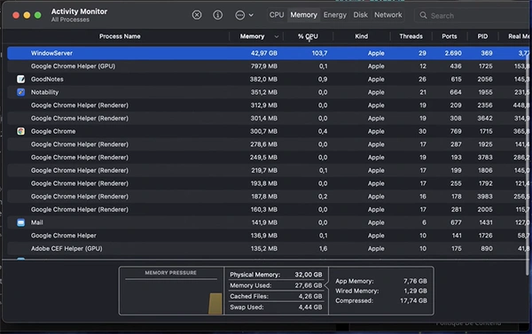Select the Renderer row with PID 3783
Screen dimensions: 532x334
click(x=268, y=158)
